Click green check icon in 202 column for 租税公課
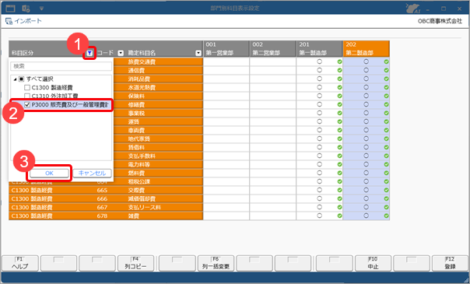Viewport: 470px width, 284px height. point(387,181)
